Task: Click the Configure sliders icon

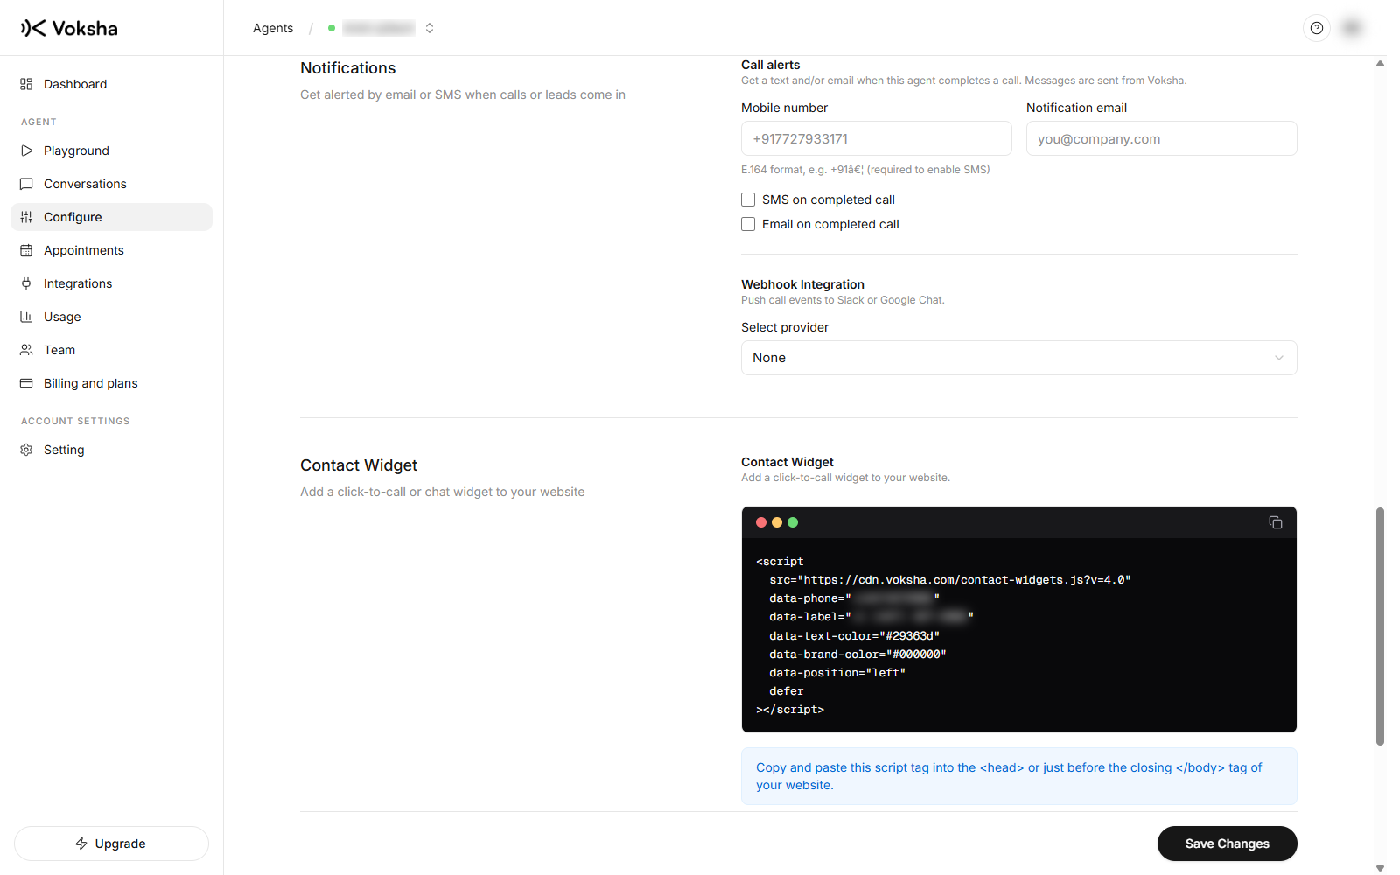Action: pyautogui.click(x=26, y=217)
